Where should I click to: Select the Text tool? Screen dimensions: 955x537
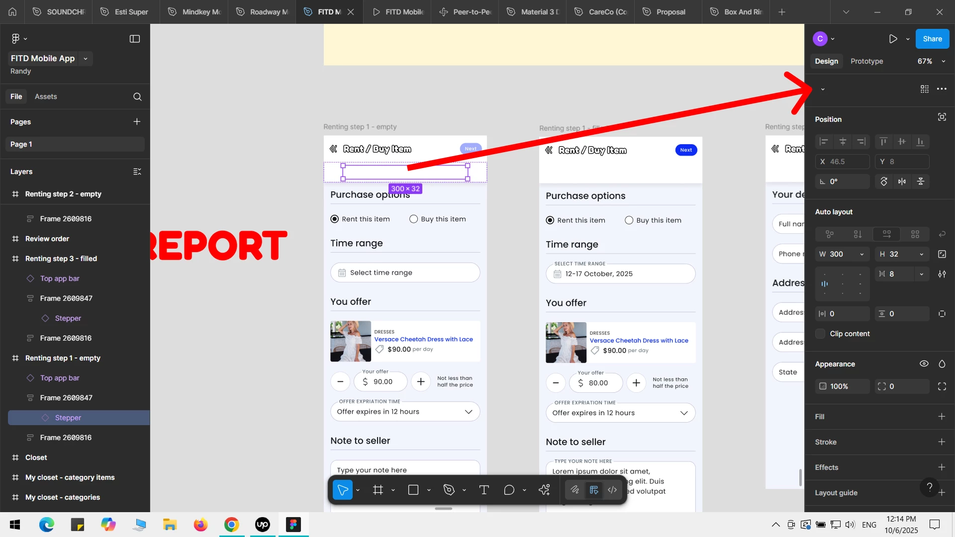(x=483, y=490)
